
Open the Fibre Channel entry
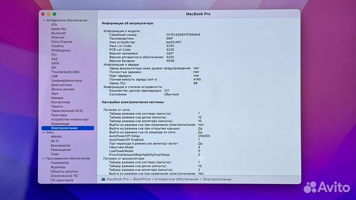pos(61,41)
